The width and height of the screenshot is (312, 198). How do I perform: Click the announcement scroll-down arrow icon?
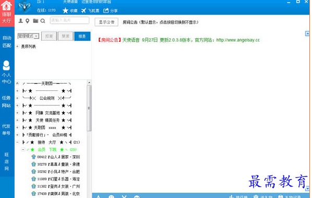point(307,188)
